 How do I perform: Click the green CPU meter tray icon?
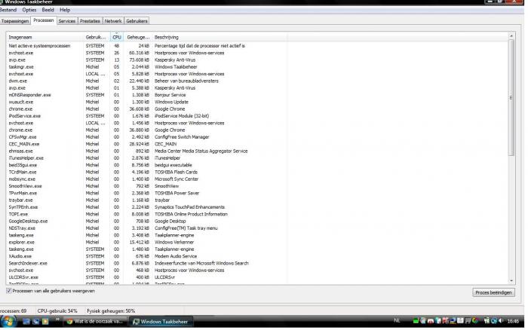click(416, 321)
